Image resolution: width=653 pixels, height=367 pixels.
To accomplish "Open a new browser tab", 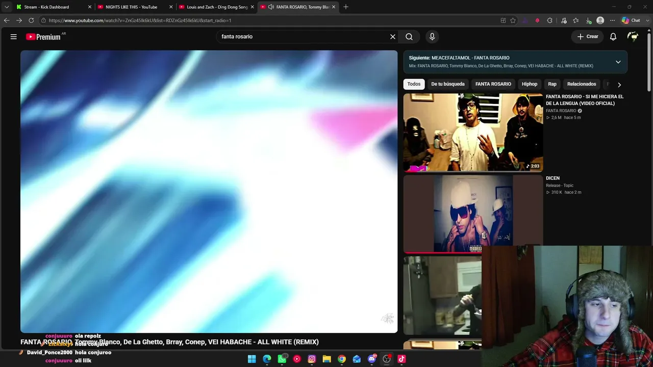I will [346, 7].
